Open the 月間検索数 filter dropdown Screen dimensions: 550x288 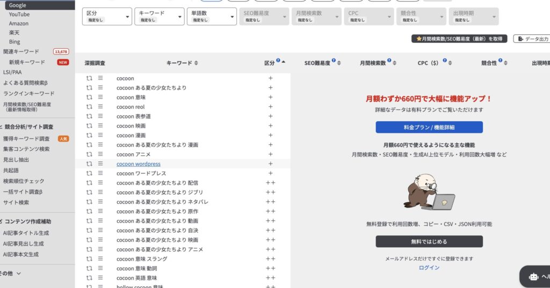pos(316,17)
